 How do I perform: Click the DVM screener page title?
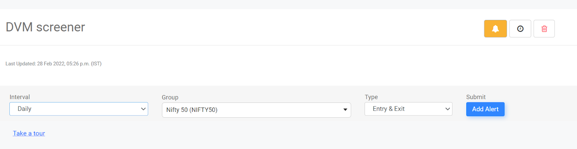[45, 27]
